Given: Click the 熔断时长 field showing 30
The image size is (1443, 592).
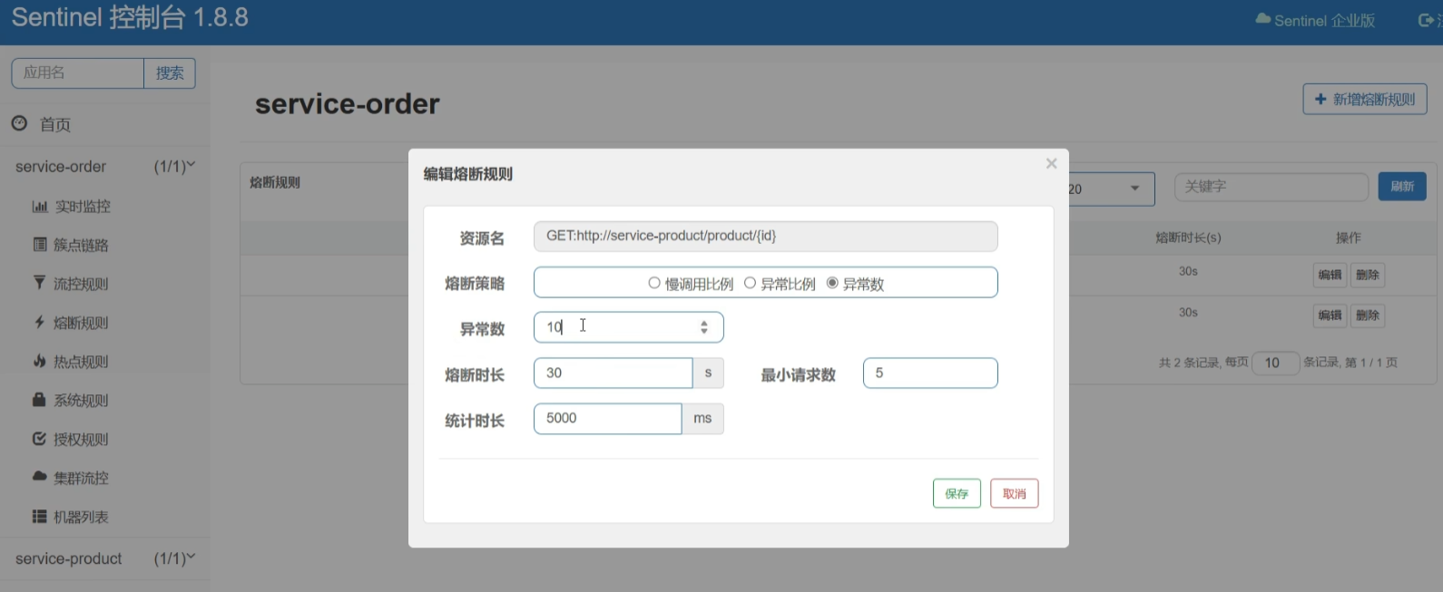Looking at the screenshot, I should pos(613,373).
